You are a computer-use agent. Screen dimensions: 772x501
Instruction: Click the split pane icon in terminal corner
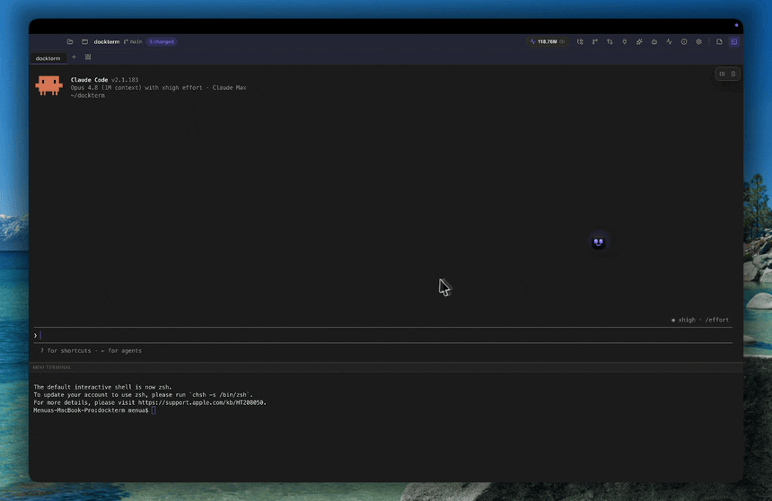[722, 74]
